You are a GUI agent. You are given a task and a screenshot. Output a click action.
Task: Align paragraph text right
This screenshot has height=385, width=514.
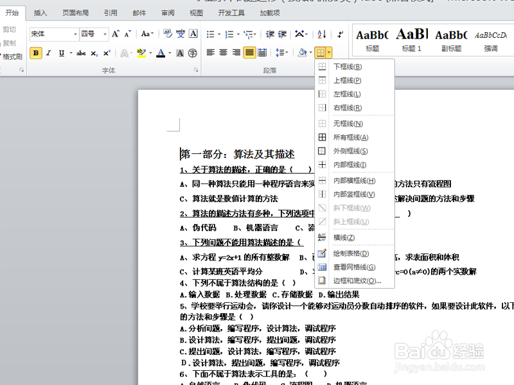[x=236, y=53]
